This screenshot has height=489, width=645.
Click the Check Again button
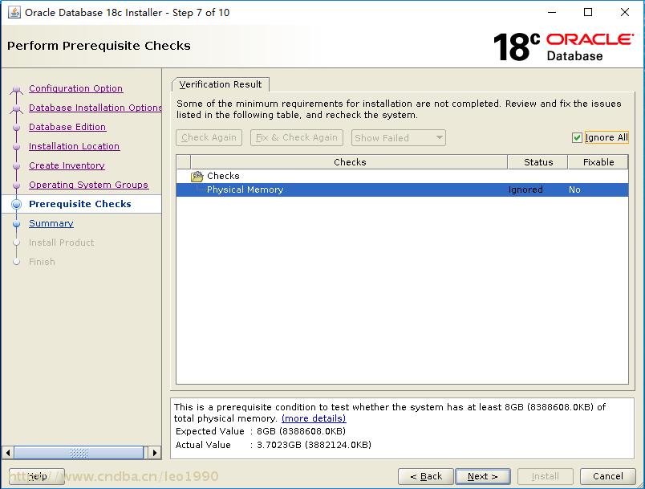209,138
